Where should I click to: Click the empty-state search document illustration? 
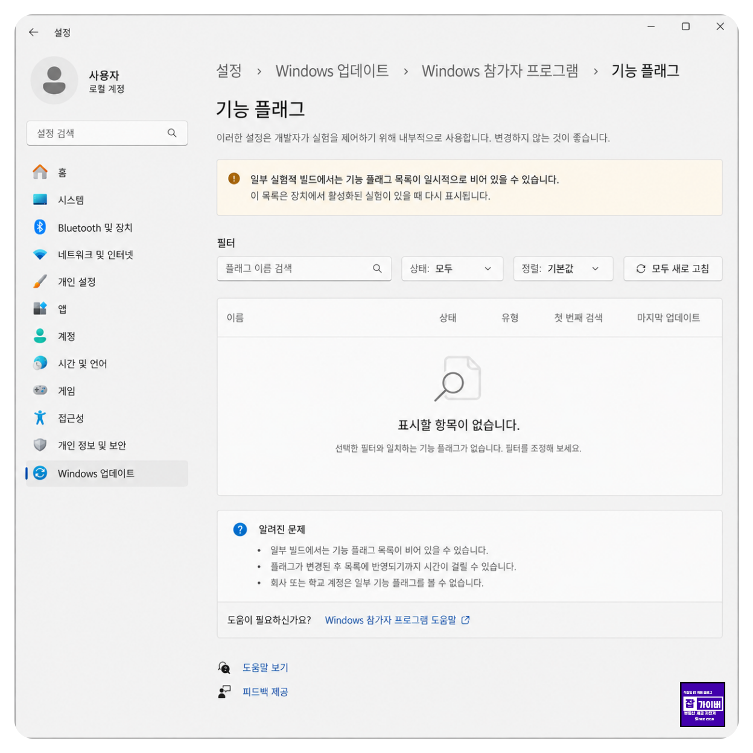click(458, 378)
